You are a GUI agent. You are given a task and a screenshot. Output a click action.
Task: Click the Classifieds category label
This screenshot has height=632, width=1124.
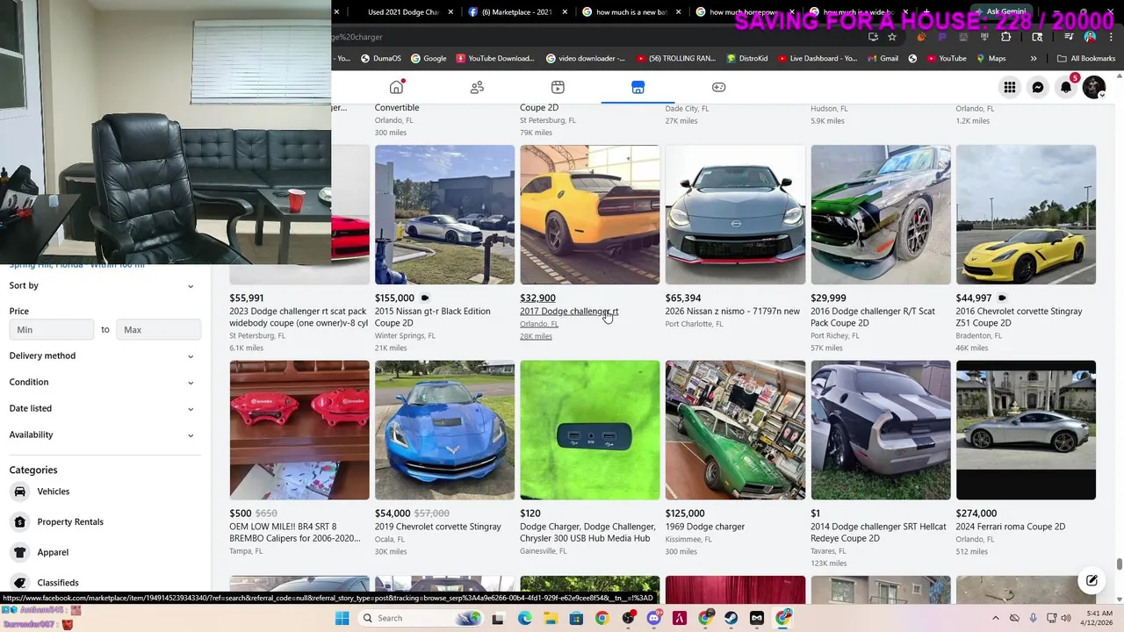click(58, 583)
